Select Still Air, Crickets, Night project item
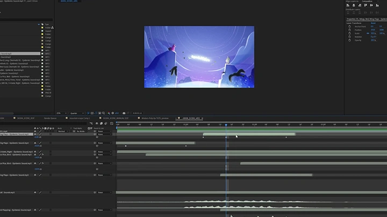Viewport: 387px width, 217px height. pos(20,83)
